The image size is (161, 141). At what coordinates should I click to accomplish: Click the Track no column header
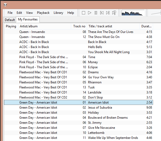pyautogui.click(x=79, y=26)
